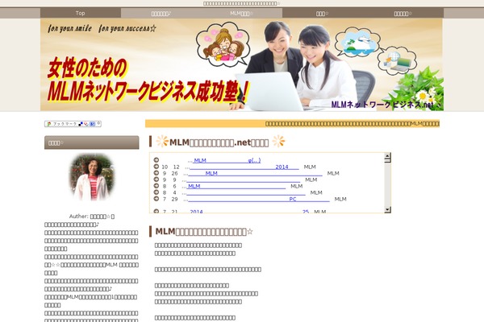Screen dimensions: 484x322
Task: Open the news link dated 9 9
Action: point(243,180)
